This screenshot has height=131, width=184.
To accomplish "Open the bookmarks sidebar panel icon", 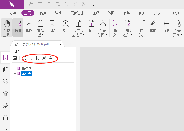I will (6, 57).
